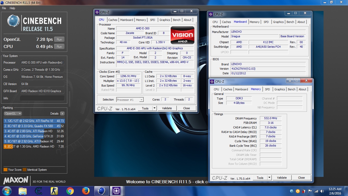348x196 pixels.
Task: Click the AMD Vision logo in CPU-Z
Action: pyautogui.click(x=182, y=35)
